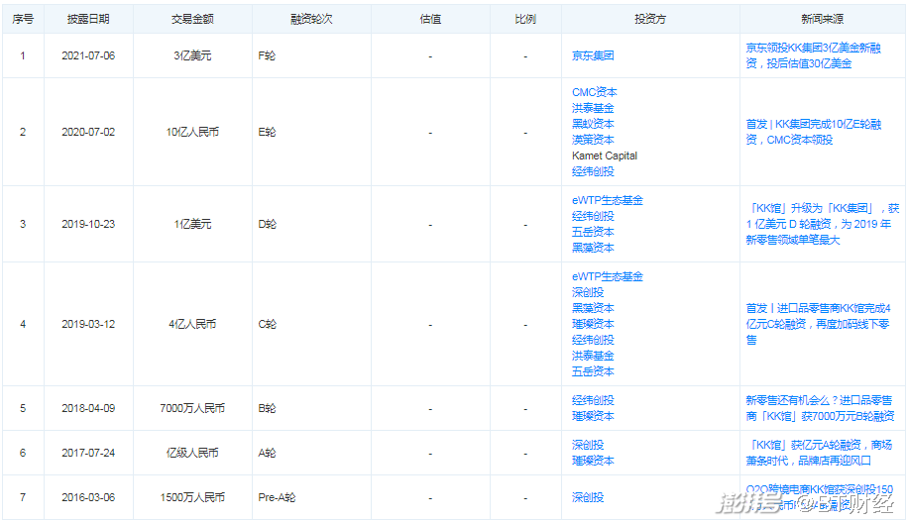Select the date 2020-07-02
The width and height of the screenshot is (908, 521).
click(x=88, y=132)
